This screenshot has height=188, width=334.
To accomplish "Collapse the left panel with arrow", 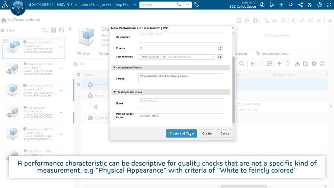I will point(70,29).
